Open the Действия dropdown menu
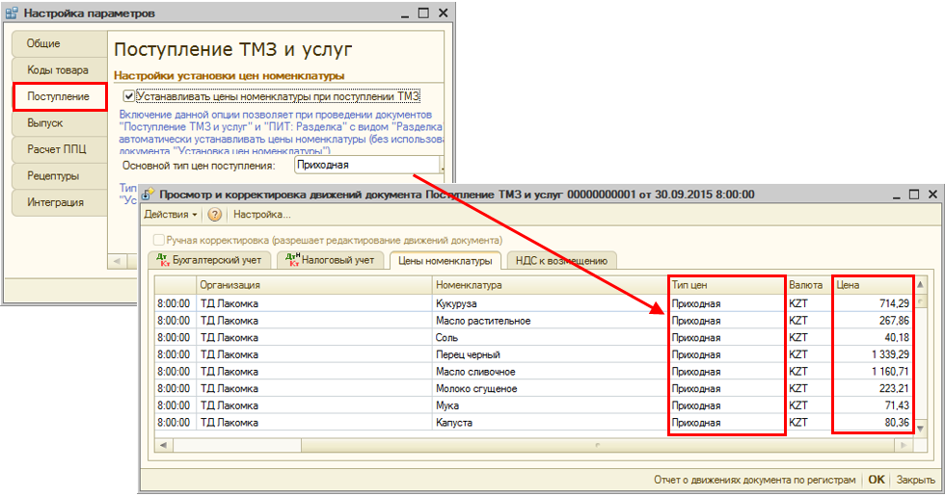945x496 pixels. pos(171,215)
